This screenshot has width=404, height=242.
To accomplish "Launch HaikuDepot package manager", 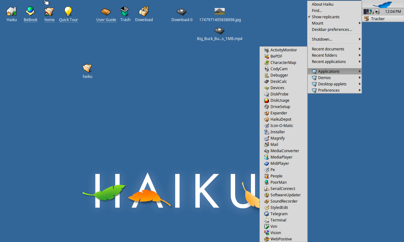I will (x=283, y=119).
